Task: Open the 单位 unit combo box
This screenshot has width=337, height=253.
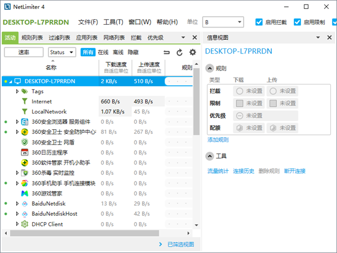Action: 223,22
